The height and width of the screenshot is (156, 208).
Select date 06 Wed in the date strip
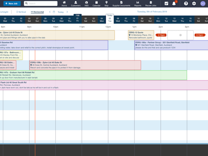tap(118, 20)
